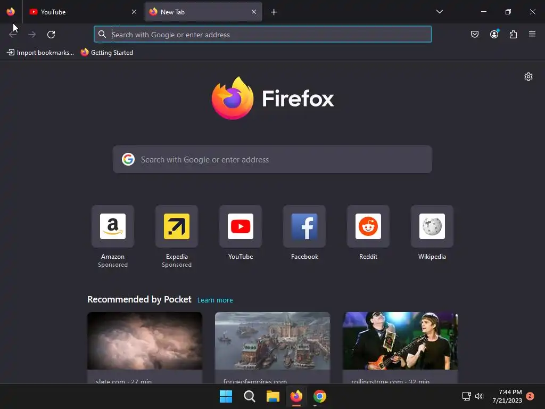Open File Explorer from the taskbar

point(273,396)
